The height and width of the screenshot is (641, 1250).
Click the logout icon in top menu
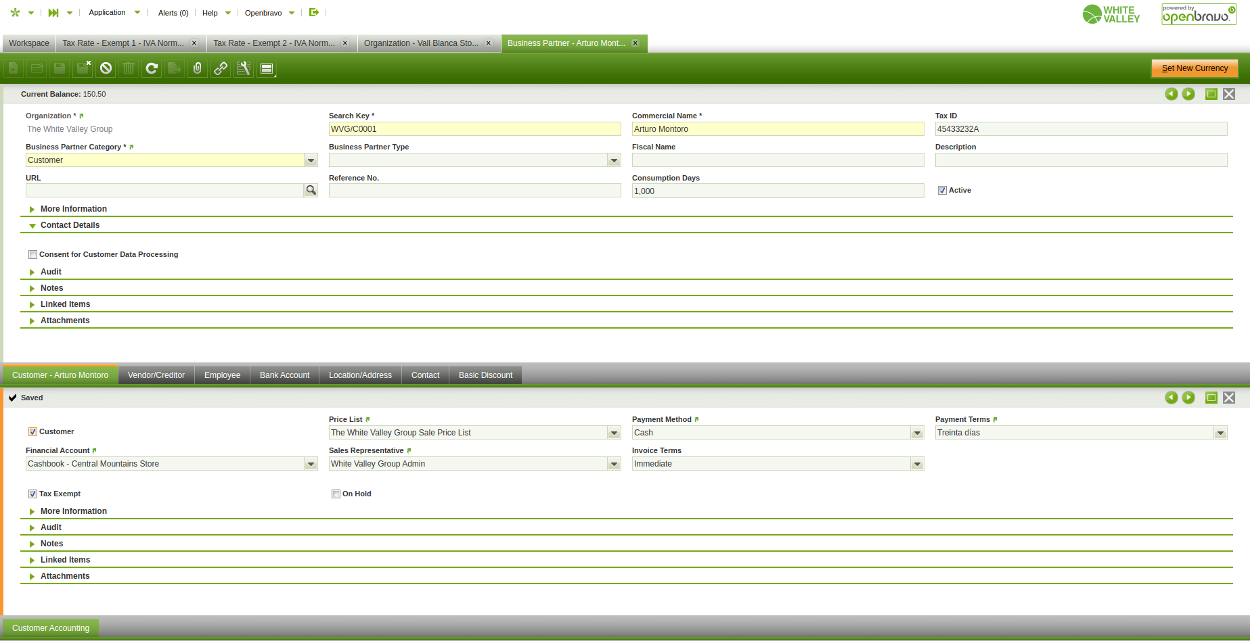(x=314, y=12)
